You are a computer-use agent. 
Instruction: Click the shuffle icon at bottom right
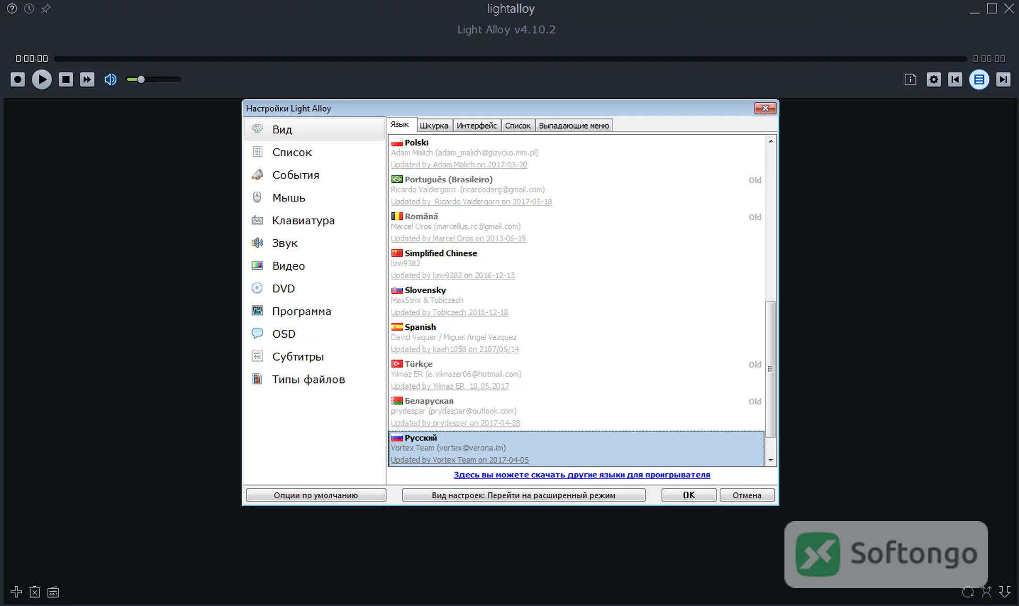[986, 592]
